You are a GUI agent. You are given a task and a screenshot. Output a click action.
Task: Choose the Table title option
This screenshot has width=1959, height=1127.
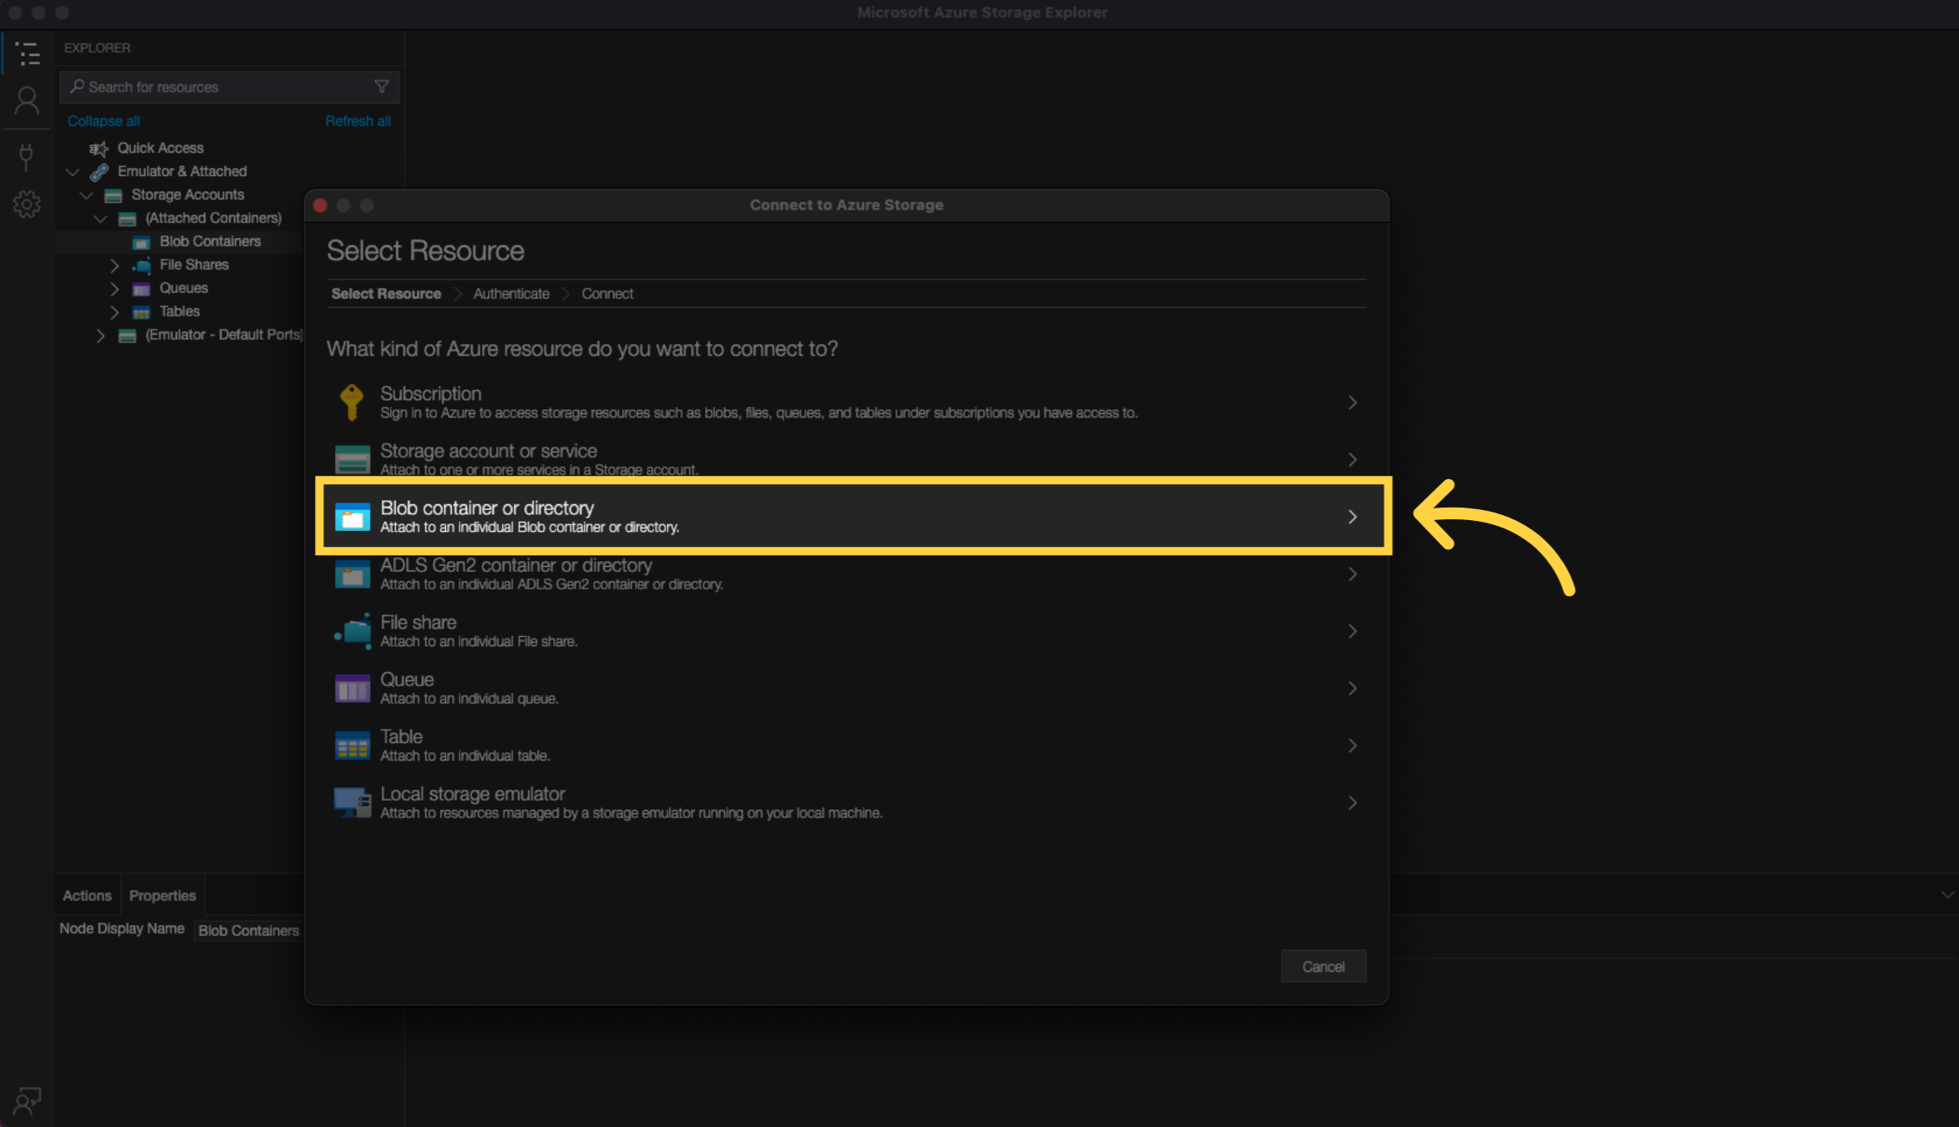[402, 737]
